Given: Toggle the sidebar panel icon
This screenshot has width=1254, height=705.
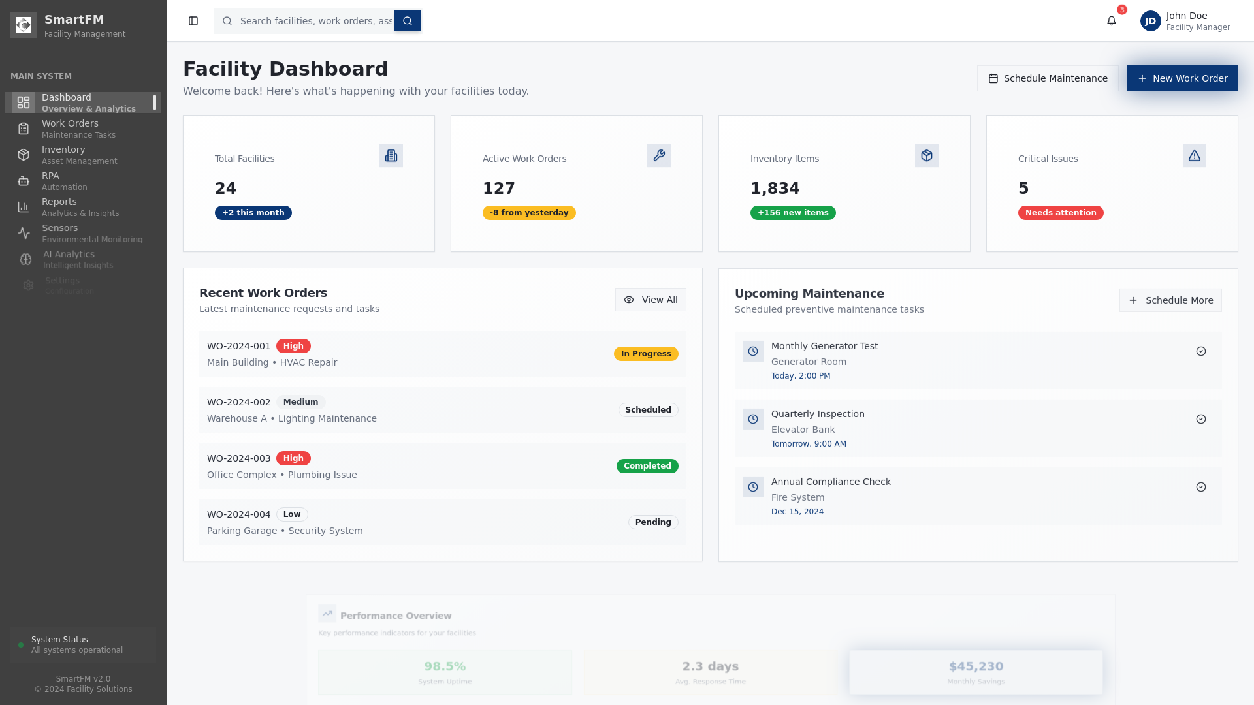Looking at the screenshot, I should [x=193, y=21].
